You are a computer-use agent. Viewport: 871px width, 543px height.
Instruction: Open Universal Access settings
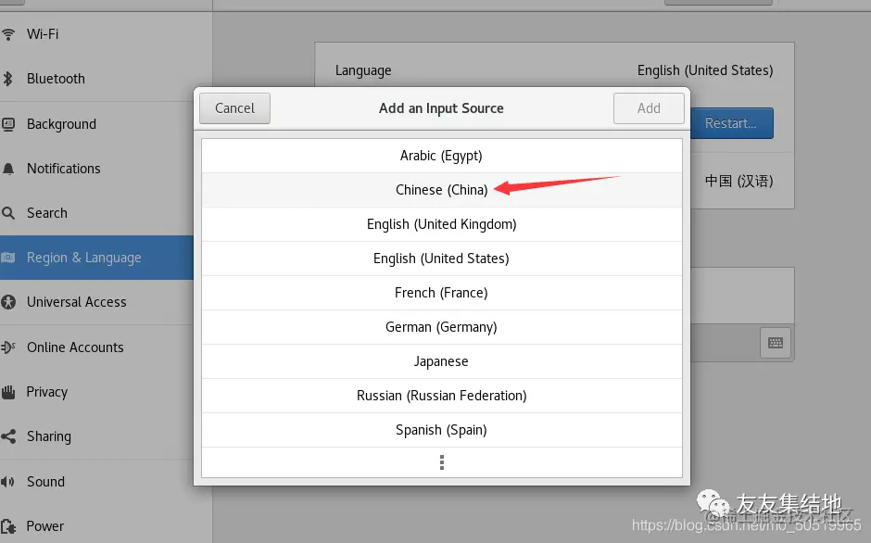(97, 302)
